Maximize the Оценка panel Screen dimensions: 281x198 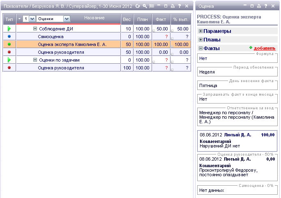252,6
